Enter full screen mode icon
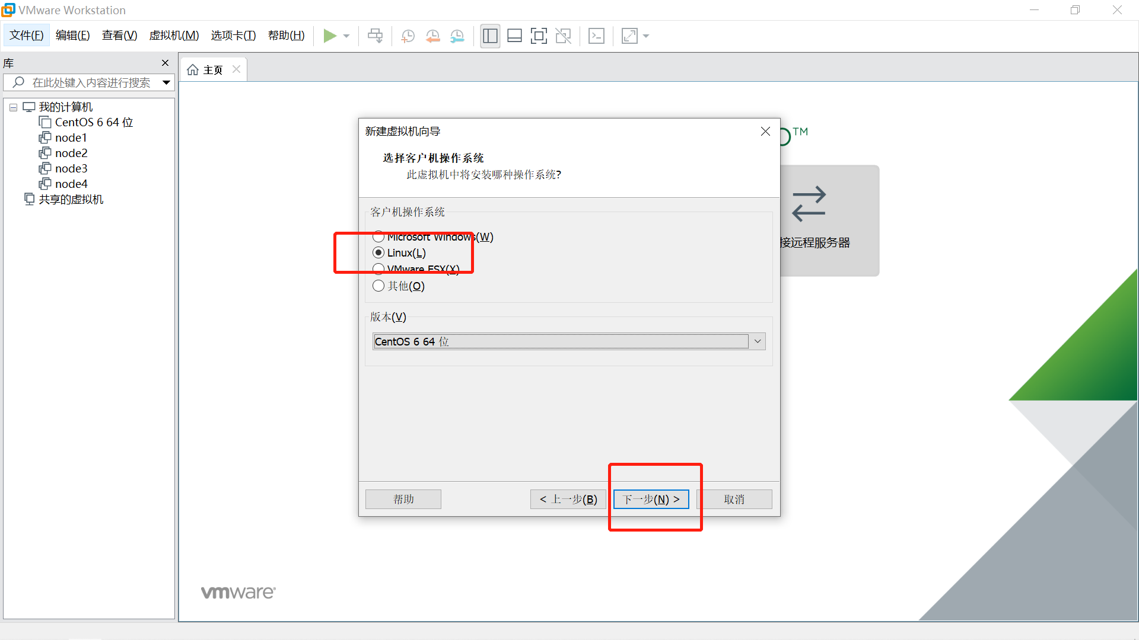 (538, 36)
